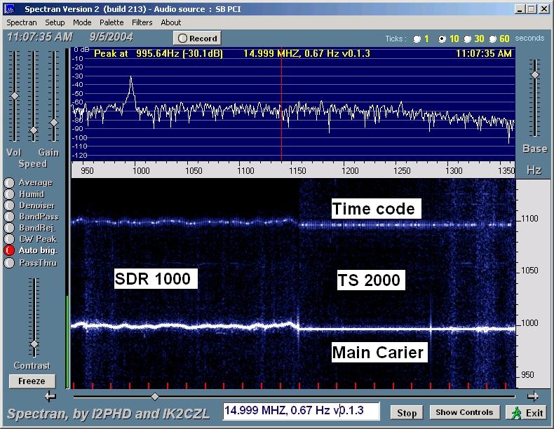Open the Filters menu
This screenshot has width=554, height=429.
(142, 22)
